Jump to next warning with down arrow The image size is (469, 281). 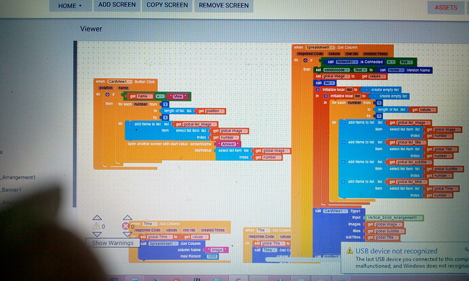[x=97, y=234]
